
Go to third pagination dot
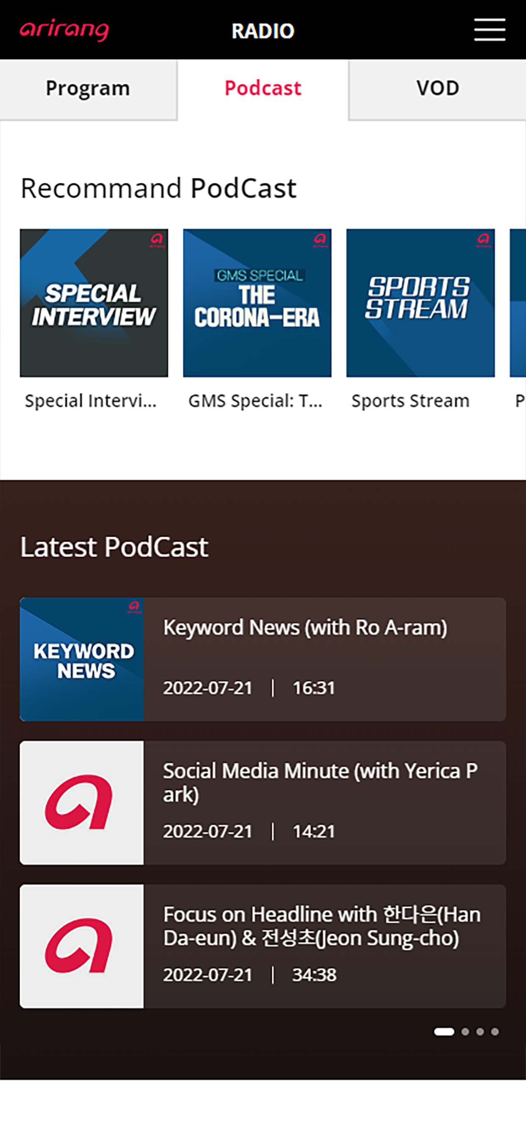click(x=480, y=1031)
